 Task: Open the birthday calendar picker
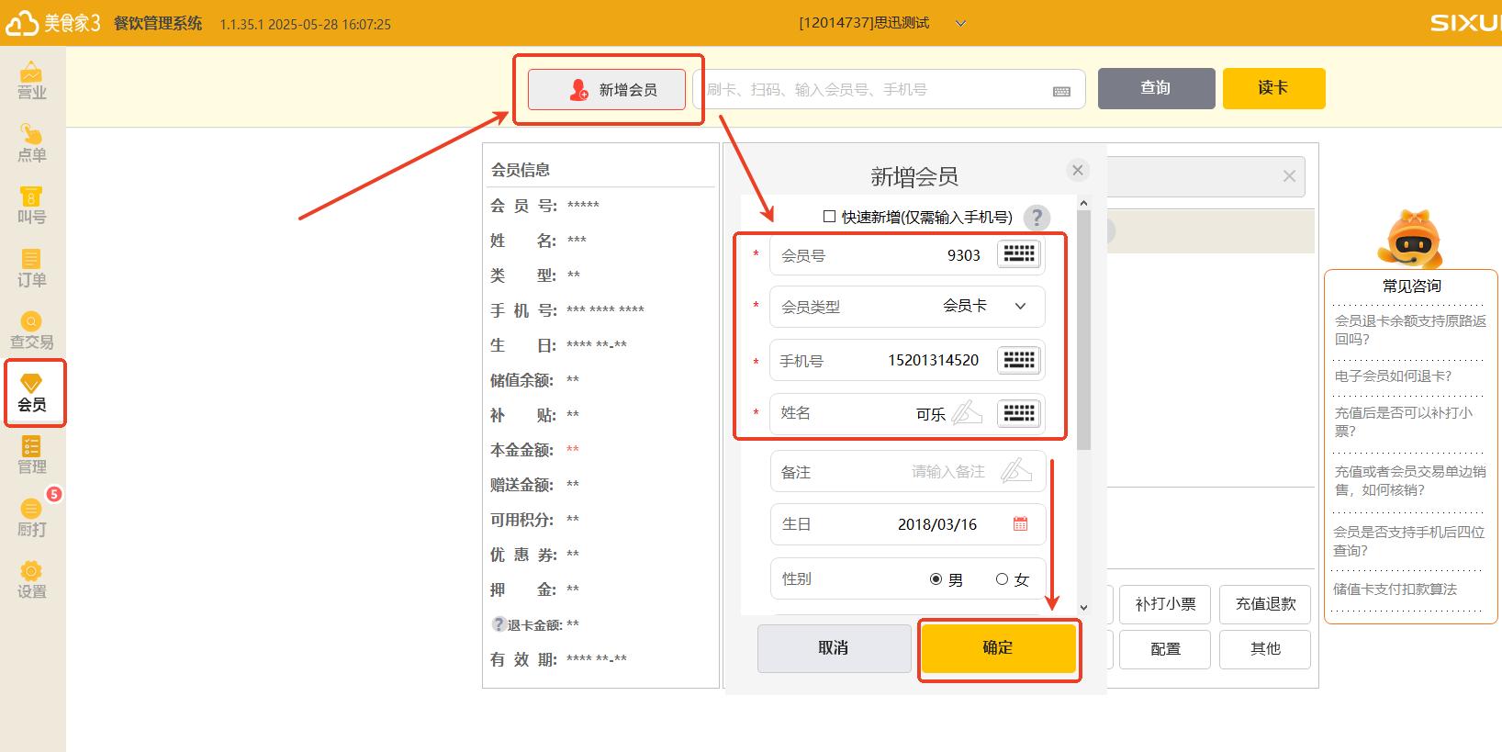[x=1020, y=523]
